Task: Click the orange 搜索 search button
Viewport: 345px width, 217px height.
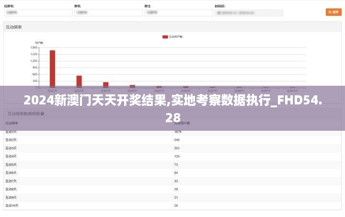Action: point(333,12)
